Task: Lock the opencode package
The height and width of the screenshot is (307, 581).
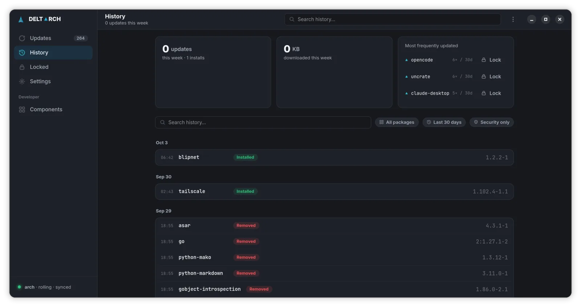Action: 491,60
